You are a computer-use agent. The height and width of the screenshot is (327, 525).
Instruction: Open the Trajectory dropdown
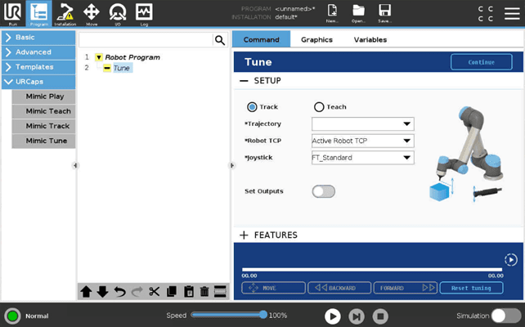pos(362,124)
